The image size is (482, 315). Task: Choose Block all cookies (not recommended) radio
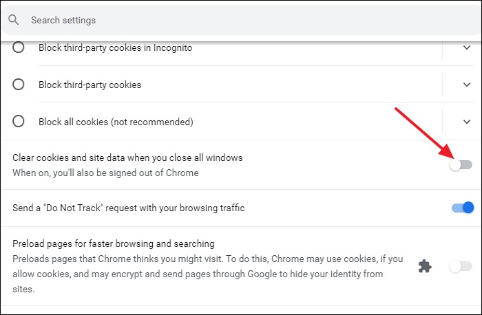[19, 122]
